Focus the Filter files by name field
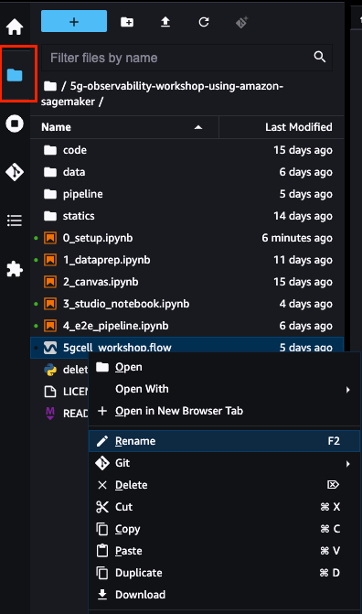This screenshot has height=614, width=362. [x=187, y=58]
